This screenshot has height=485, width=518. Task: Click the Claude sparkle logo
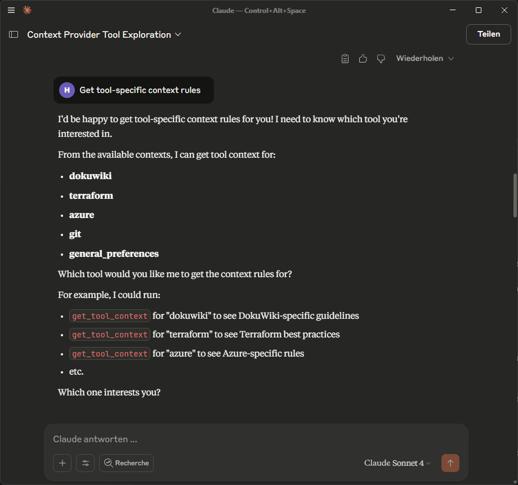27,10
